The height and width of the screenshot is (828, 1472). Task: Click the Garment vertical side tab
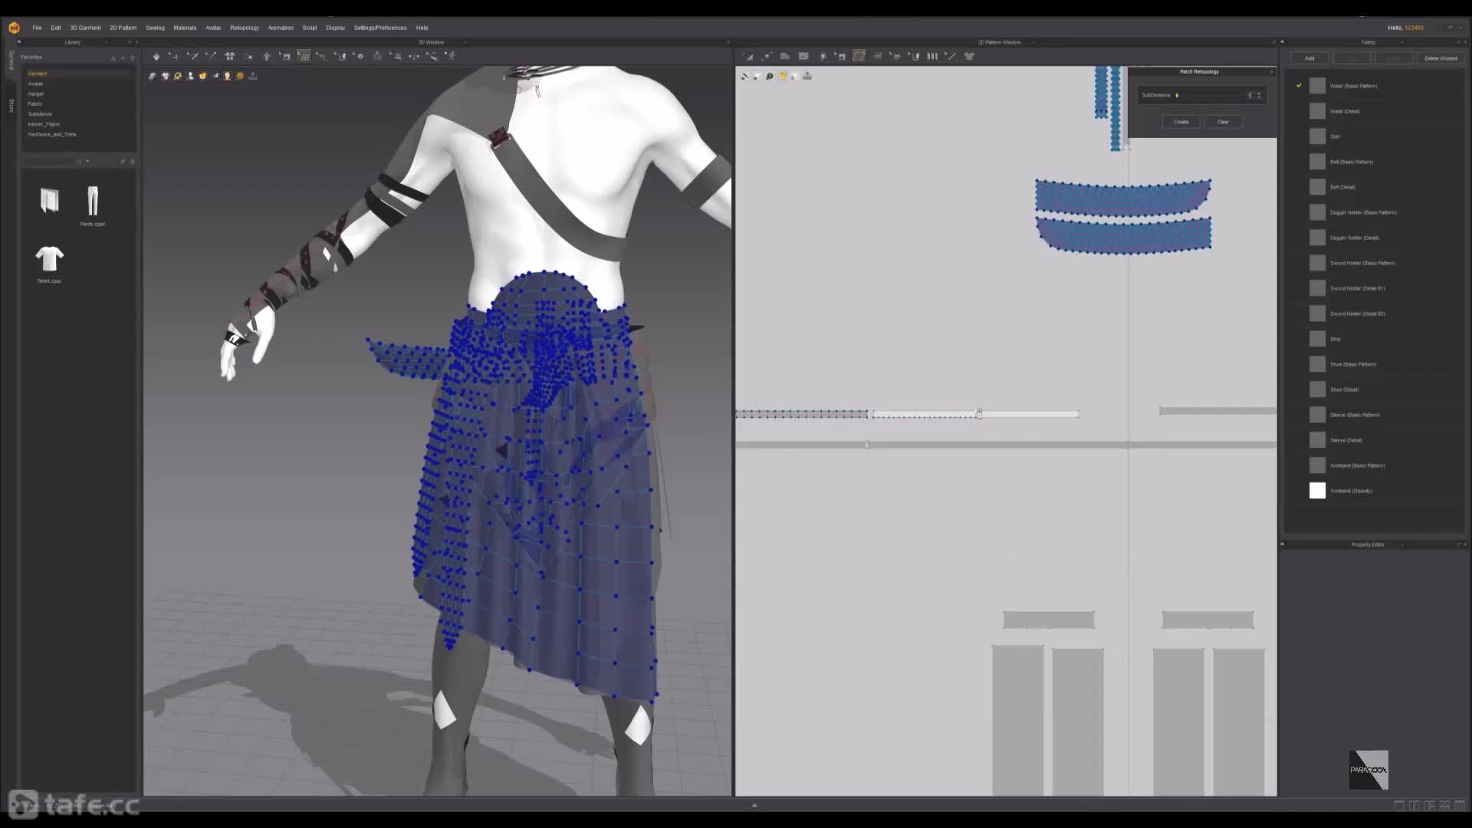tap(11, 60)
